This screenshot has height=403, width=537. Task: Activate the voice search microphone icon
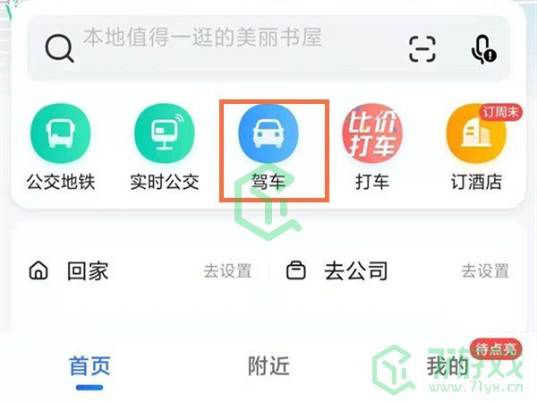(483, 49)
